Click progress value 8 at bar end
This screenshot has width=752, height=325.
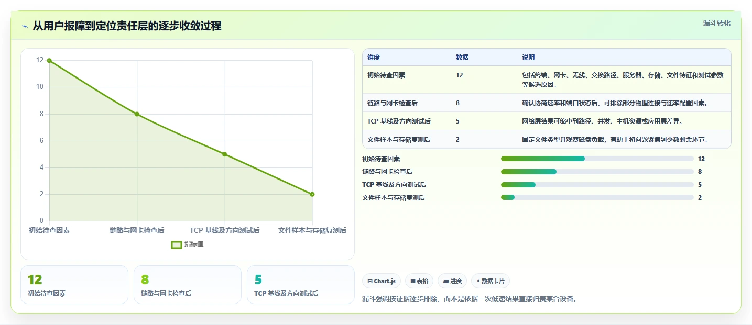tap(700, 172)
